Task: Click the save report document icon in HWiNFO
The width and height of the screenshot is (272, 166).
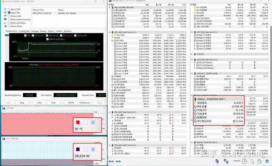Action: 252,161
